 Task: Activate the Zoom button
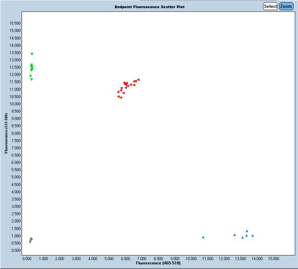click(x=286, y=6)
